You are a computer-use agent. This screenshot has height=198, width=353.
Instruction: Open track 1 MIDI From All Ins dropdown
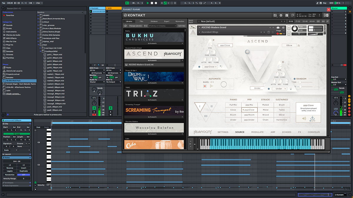(x=97, y=70)
